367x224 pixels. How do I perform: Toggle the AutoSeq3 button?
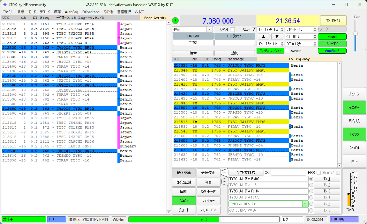[332, 51]
